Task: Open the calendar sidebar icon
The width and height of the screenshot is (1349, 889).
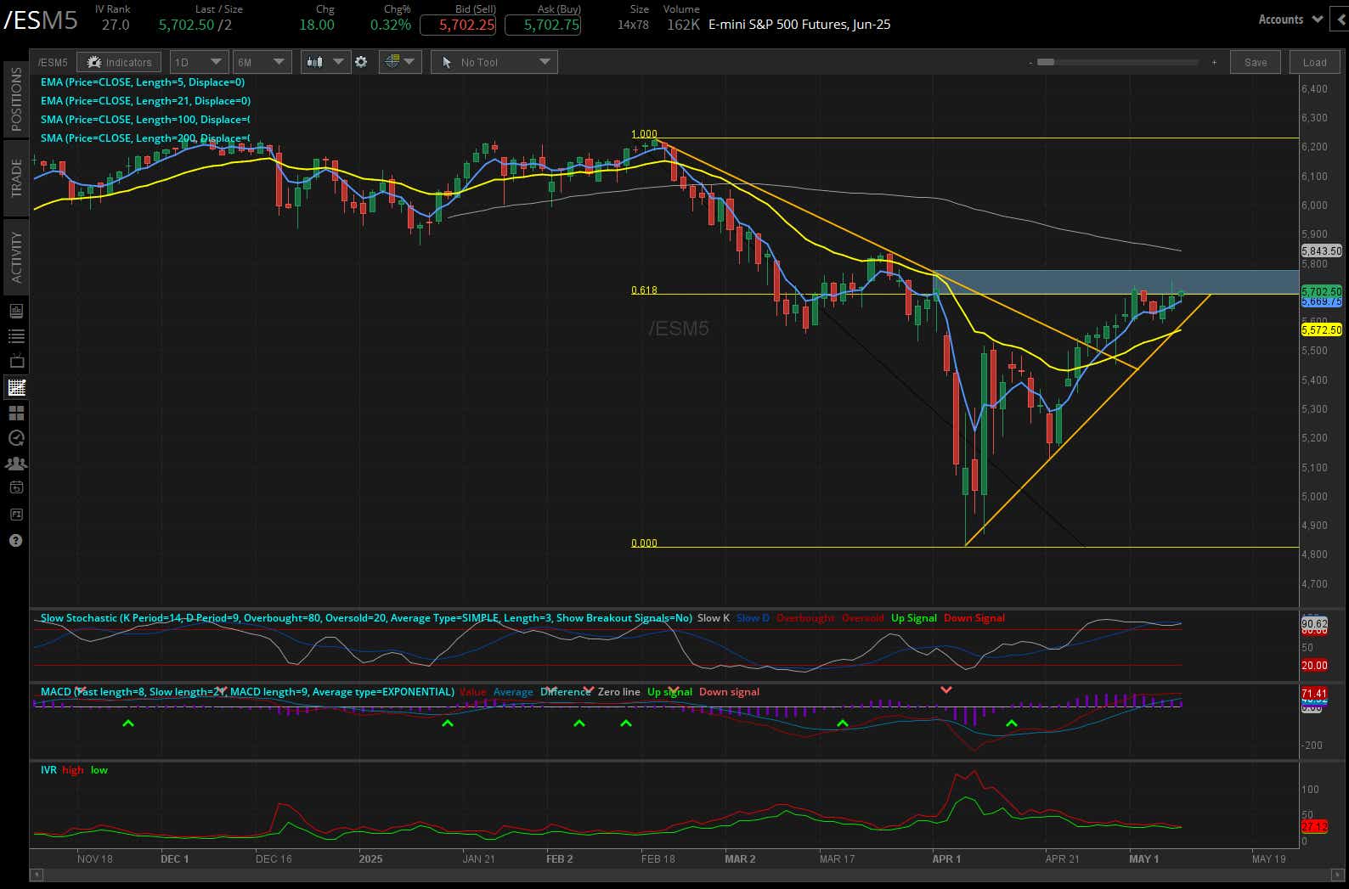Action: 16,488
